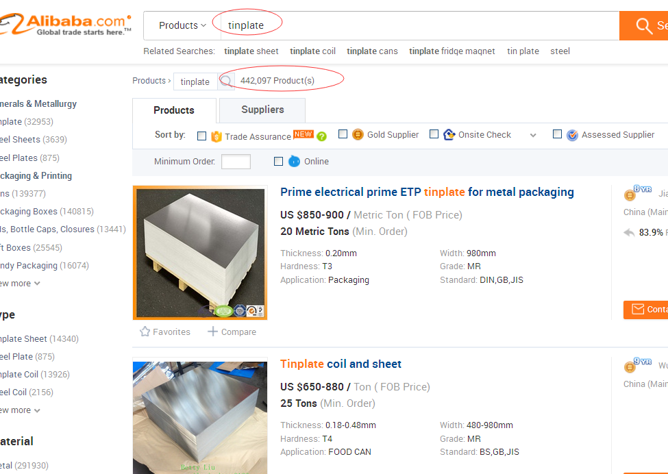This screenshot has width=668, height=474.
Task: Click the Compare plus icon under the first product
Action: tap(212, 331)
